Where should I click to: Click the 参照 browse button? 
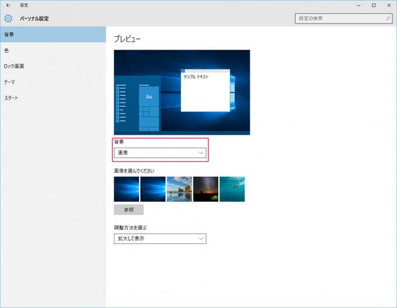pyautogui.click(x=128, y=209)
